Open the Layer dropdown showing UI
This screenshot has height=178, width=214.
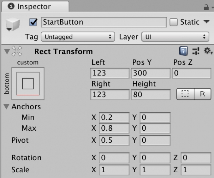175,37
